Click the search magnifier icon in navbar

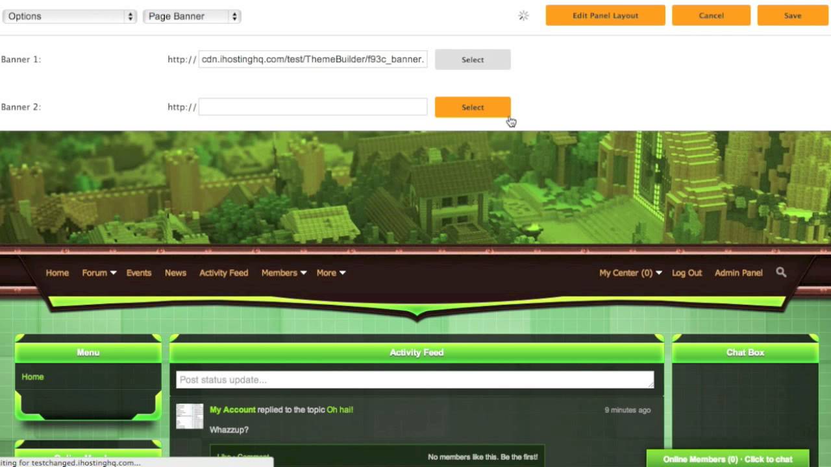(781, 272)
